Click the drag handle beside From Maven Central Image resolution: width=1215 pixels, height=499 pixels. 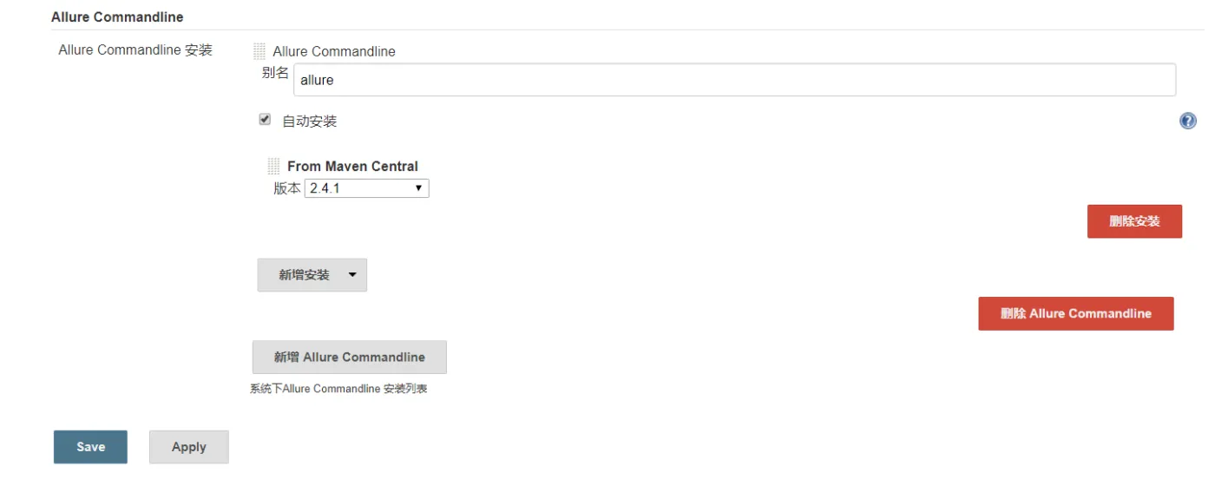[x=273, y=166]
